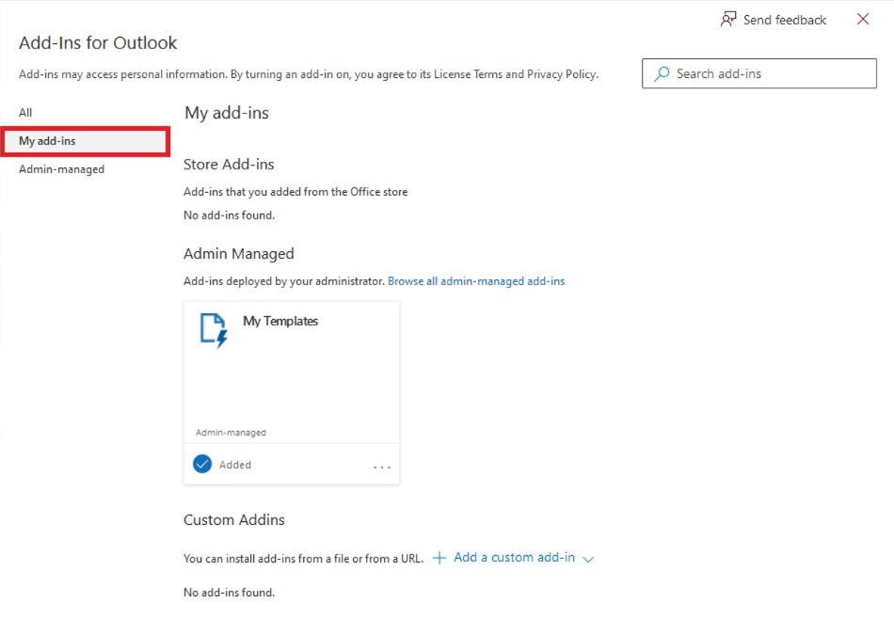Viewport: 894px width, 619px height.
Task: Click the plus icon beside Add a custom add-in
Action: pos(439,558)
